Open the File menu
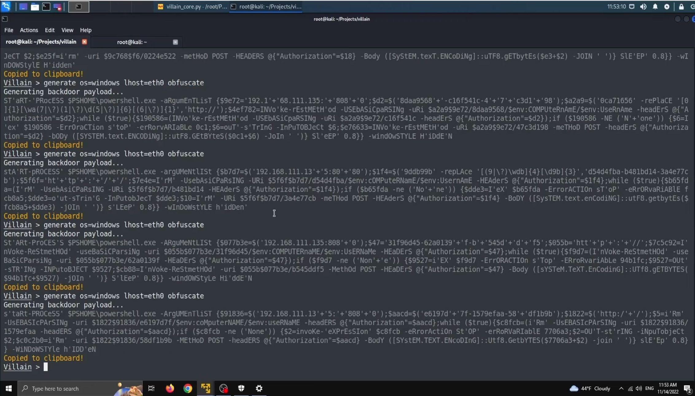 [9, 30]
